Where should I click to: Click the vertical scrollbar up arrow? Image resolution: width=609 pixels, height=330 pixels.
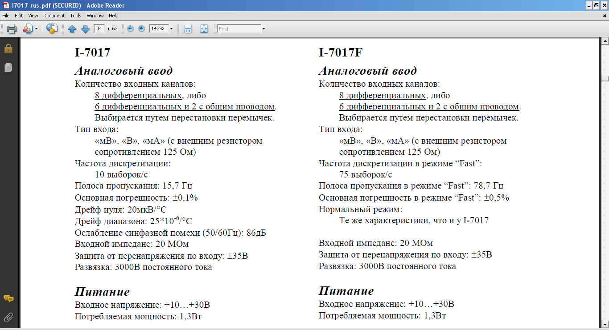[x=605, y=41]
